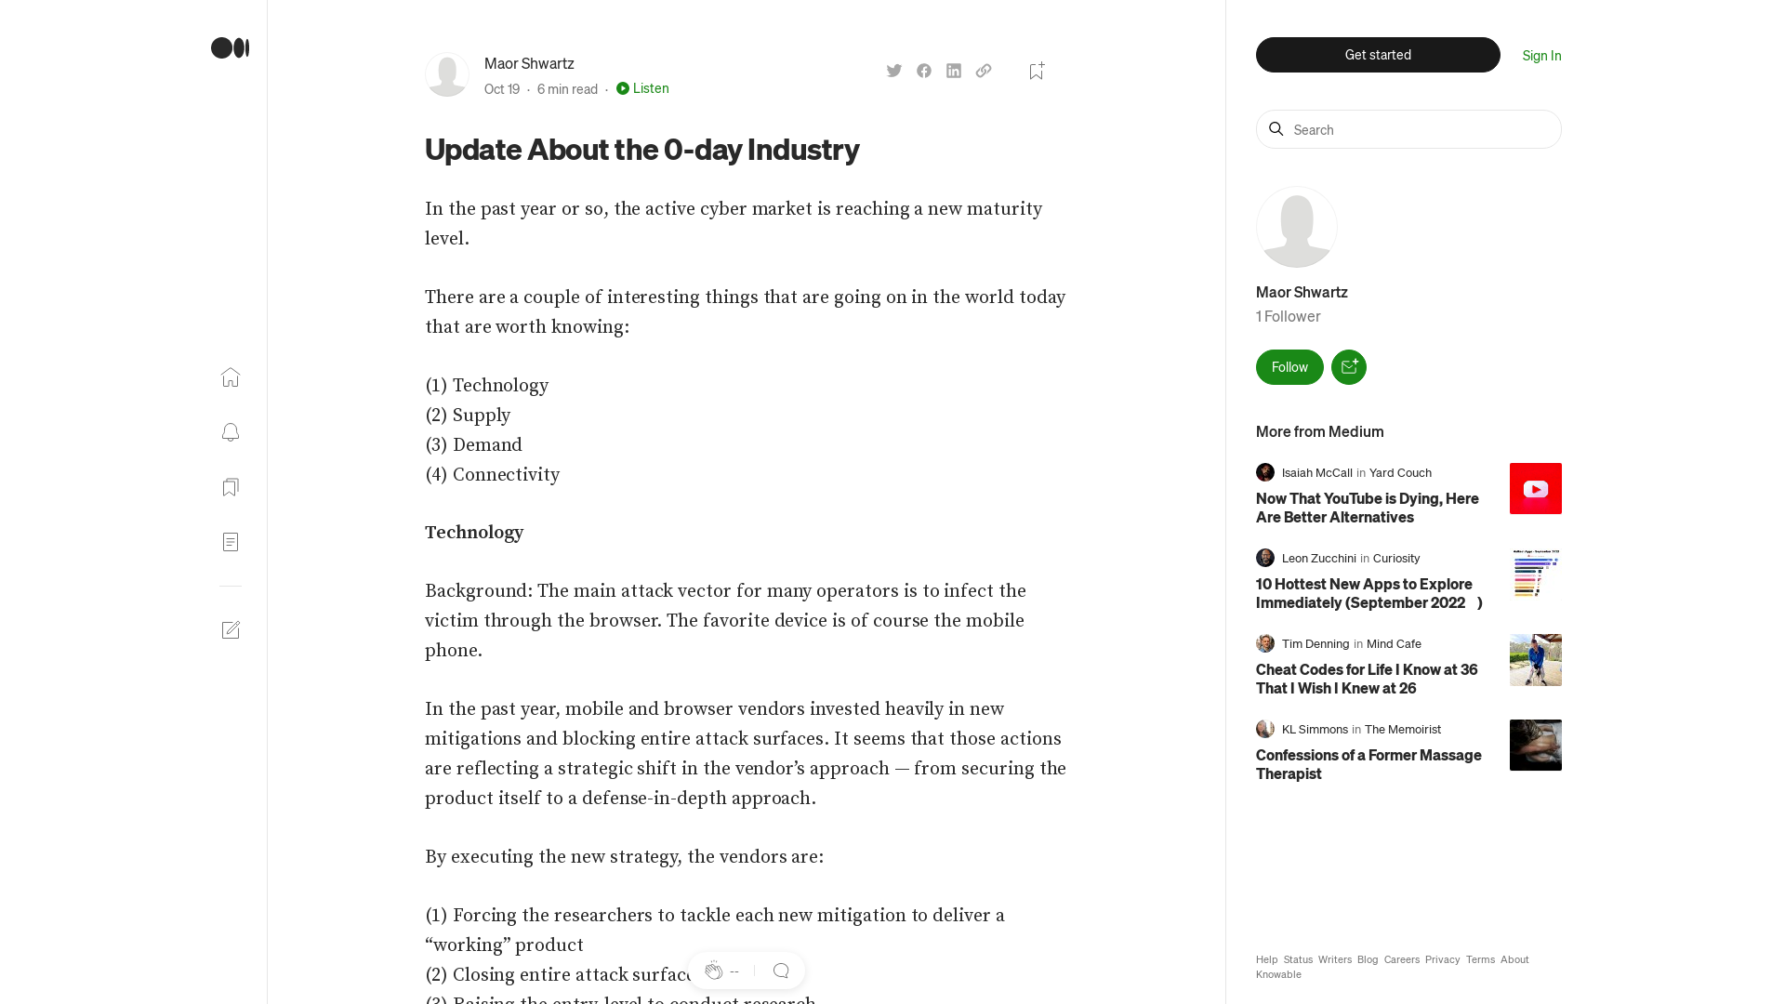Share the article on Facebook
Image resolution: width=1785 pixels, height=1004 pixels.
(923, 71)
